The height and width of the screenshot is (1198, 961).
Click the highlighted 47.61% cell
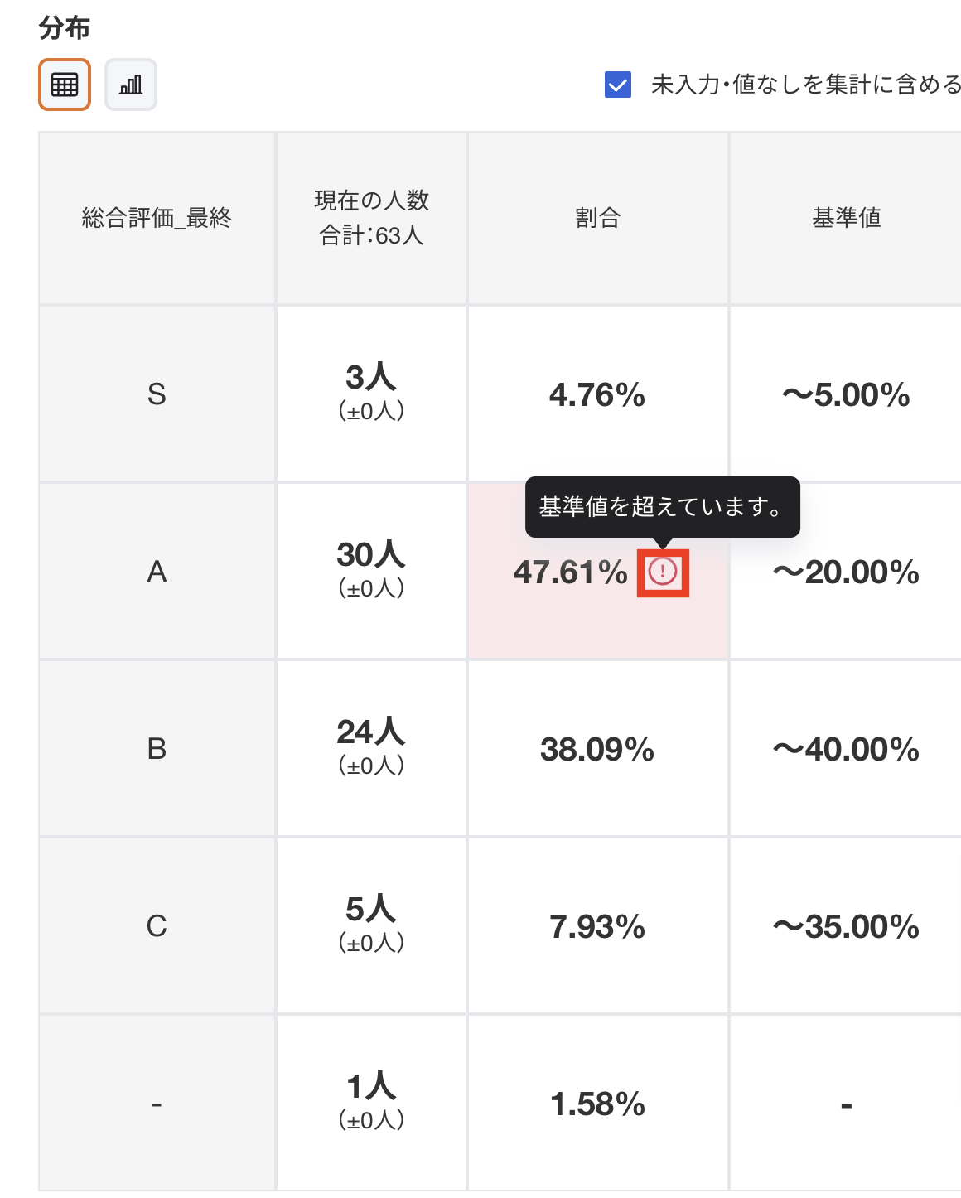(x=570, y=572)
